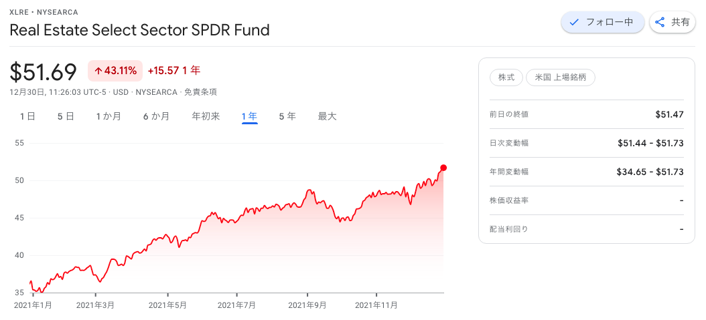Click the 株価収益率 row label

[509, 200]
